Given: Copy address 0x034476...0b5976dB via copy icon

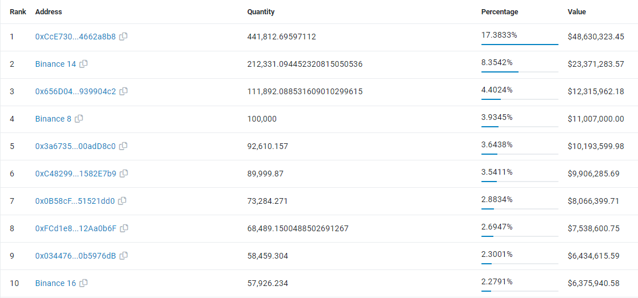Looking at the screenshot, I should (123, 255).
